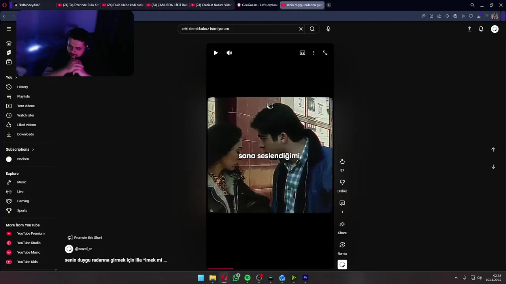Switch to the Craziest Nature Video tab
This screenshot has width=506, height=284.
point(211,5)
